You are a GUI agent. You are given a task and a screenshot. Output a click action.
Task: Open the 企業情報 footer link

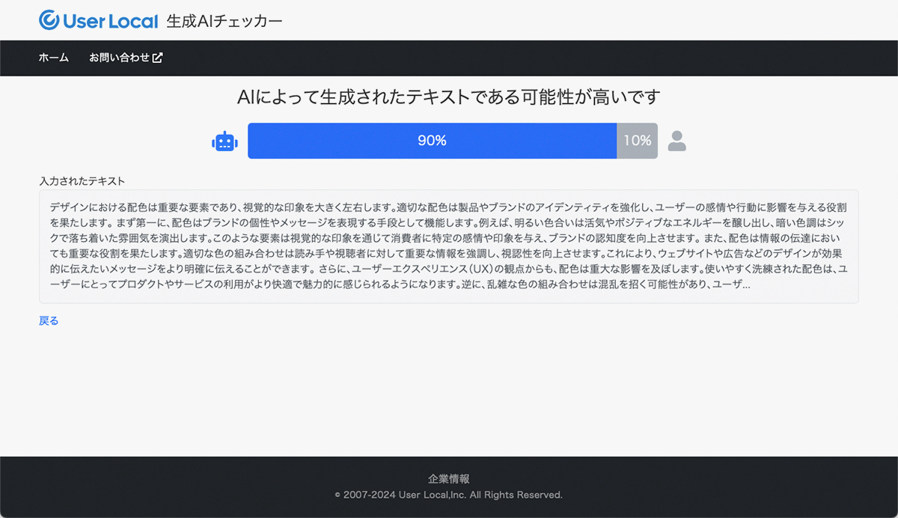click(449, 479)
